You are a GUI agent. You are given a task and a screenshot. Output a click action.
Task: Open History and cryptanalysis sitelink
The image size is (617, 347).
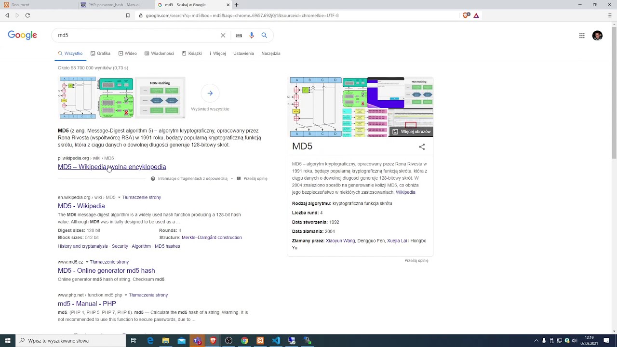(x=83, y=246)
